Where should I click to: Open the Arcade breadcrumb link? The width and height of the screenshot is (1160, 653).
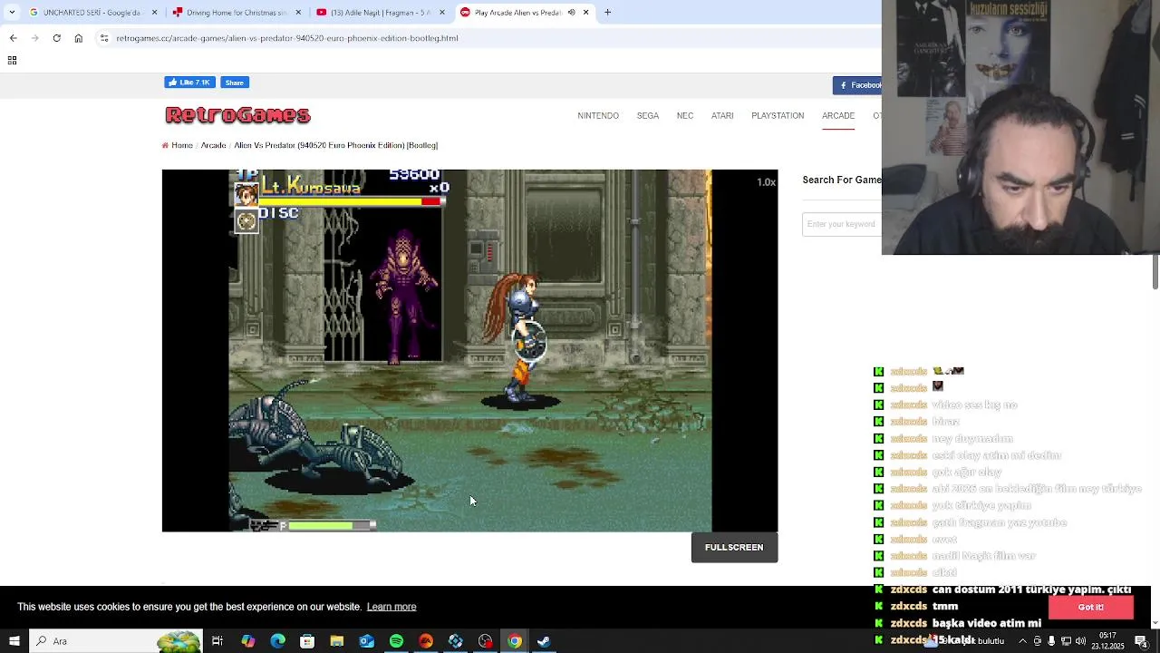point(213,145)
